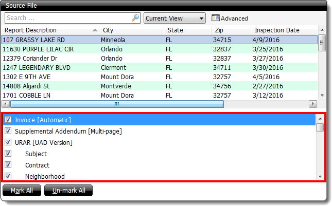Click the Inspection Date column header
The height and width of the screenshot is (206, 332).
point(277,30)
